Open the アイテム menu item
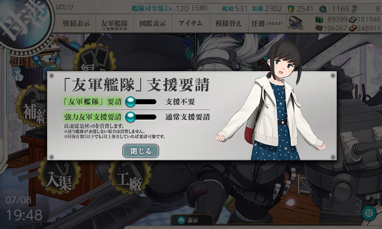382x229 pixels. point(190,24)
